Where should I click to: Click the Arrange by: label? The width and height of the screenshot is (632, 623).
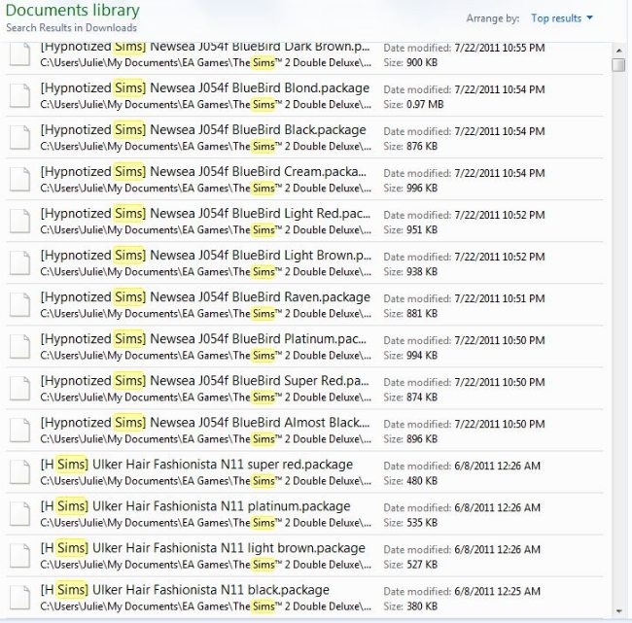pyautogui.click(x=493, y=18)
